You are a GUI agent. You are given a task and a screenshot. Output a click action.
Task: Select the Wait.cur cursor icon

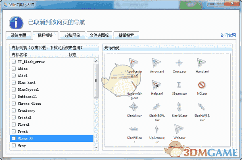[x=179, y=129]
